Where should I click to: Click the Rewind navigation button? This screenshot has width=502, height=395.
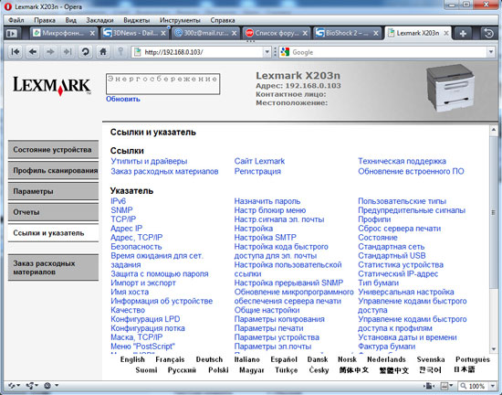tap(15, 51)
